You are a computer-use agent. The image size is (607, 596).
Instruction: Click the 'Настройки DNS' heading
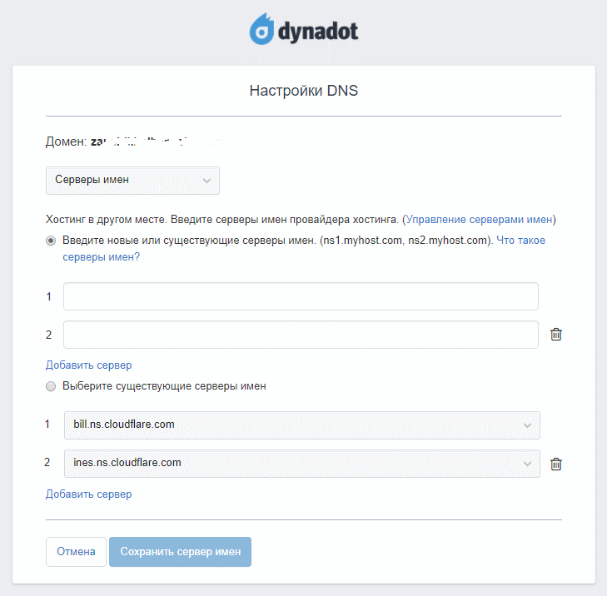[303, 90]
